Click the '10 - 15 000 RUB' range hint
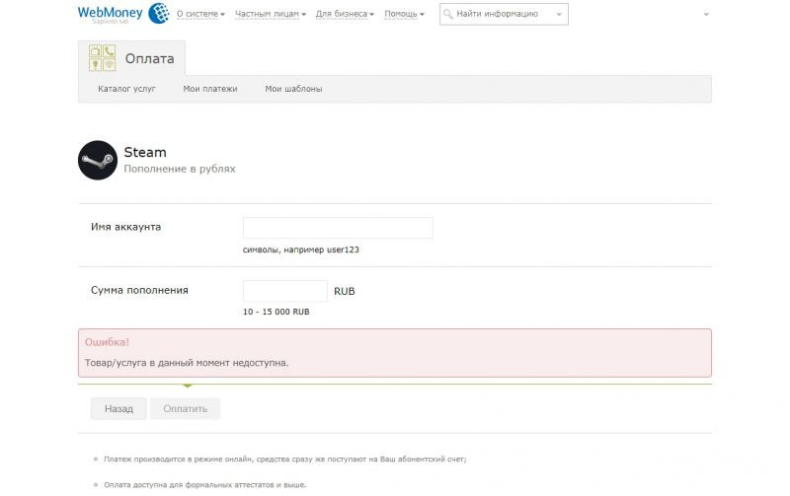The image size is (790, 496). click(276, 312)
